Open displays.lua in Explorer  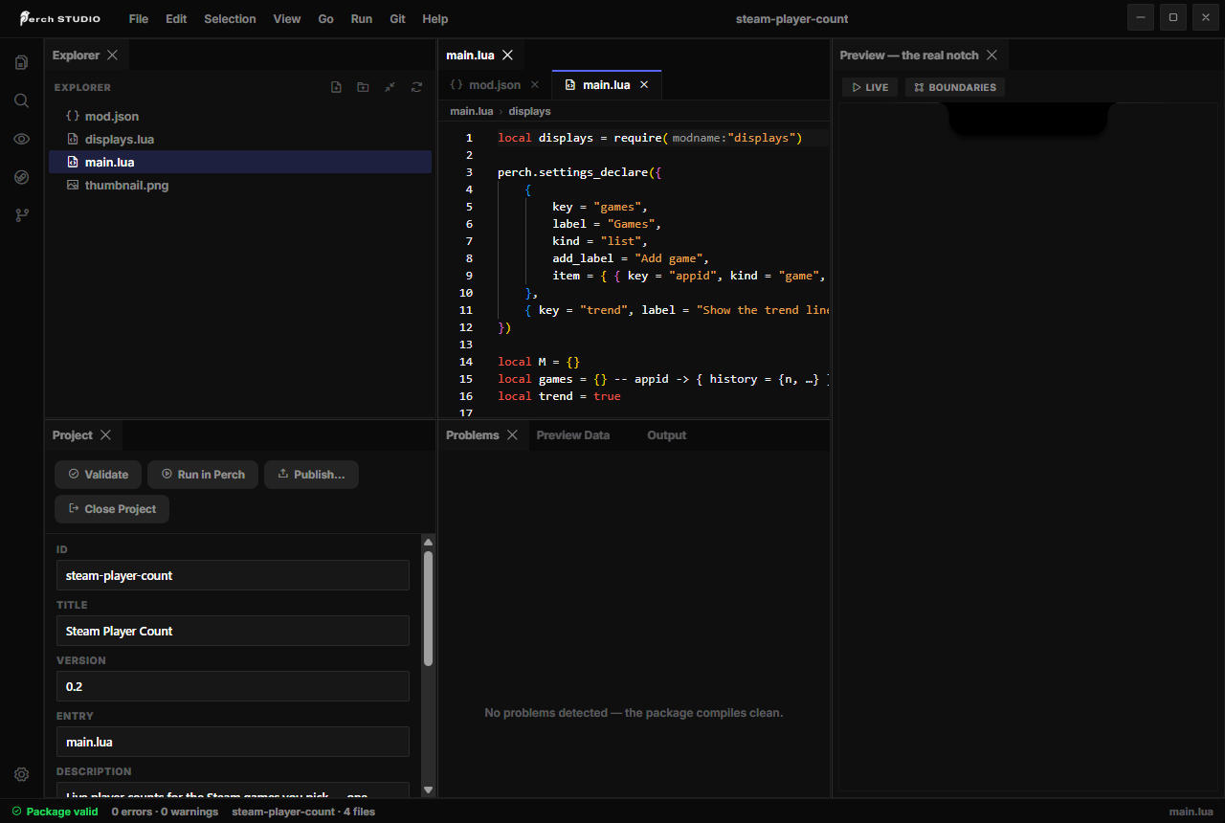coord(240,140)
